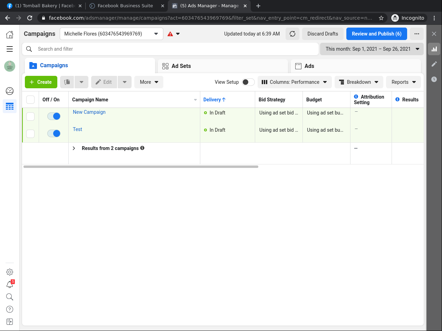Click info icon beside Results from 2 campaigns

[x=142, y=148]
